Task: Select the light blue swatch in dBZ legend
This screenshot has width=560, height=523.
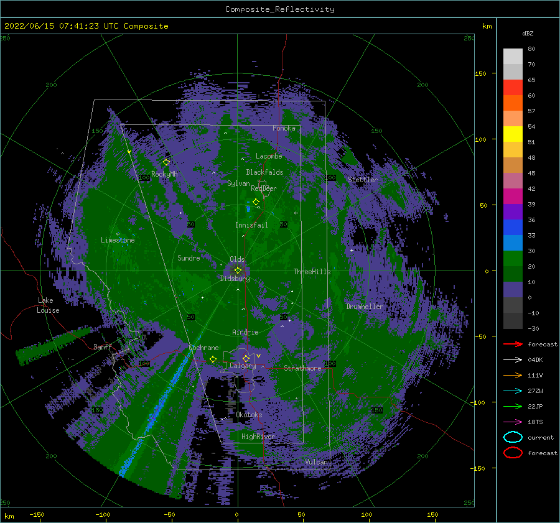Action: point(513,243)
